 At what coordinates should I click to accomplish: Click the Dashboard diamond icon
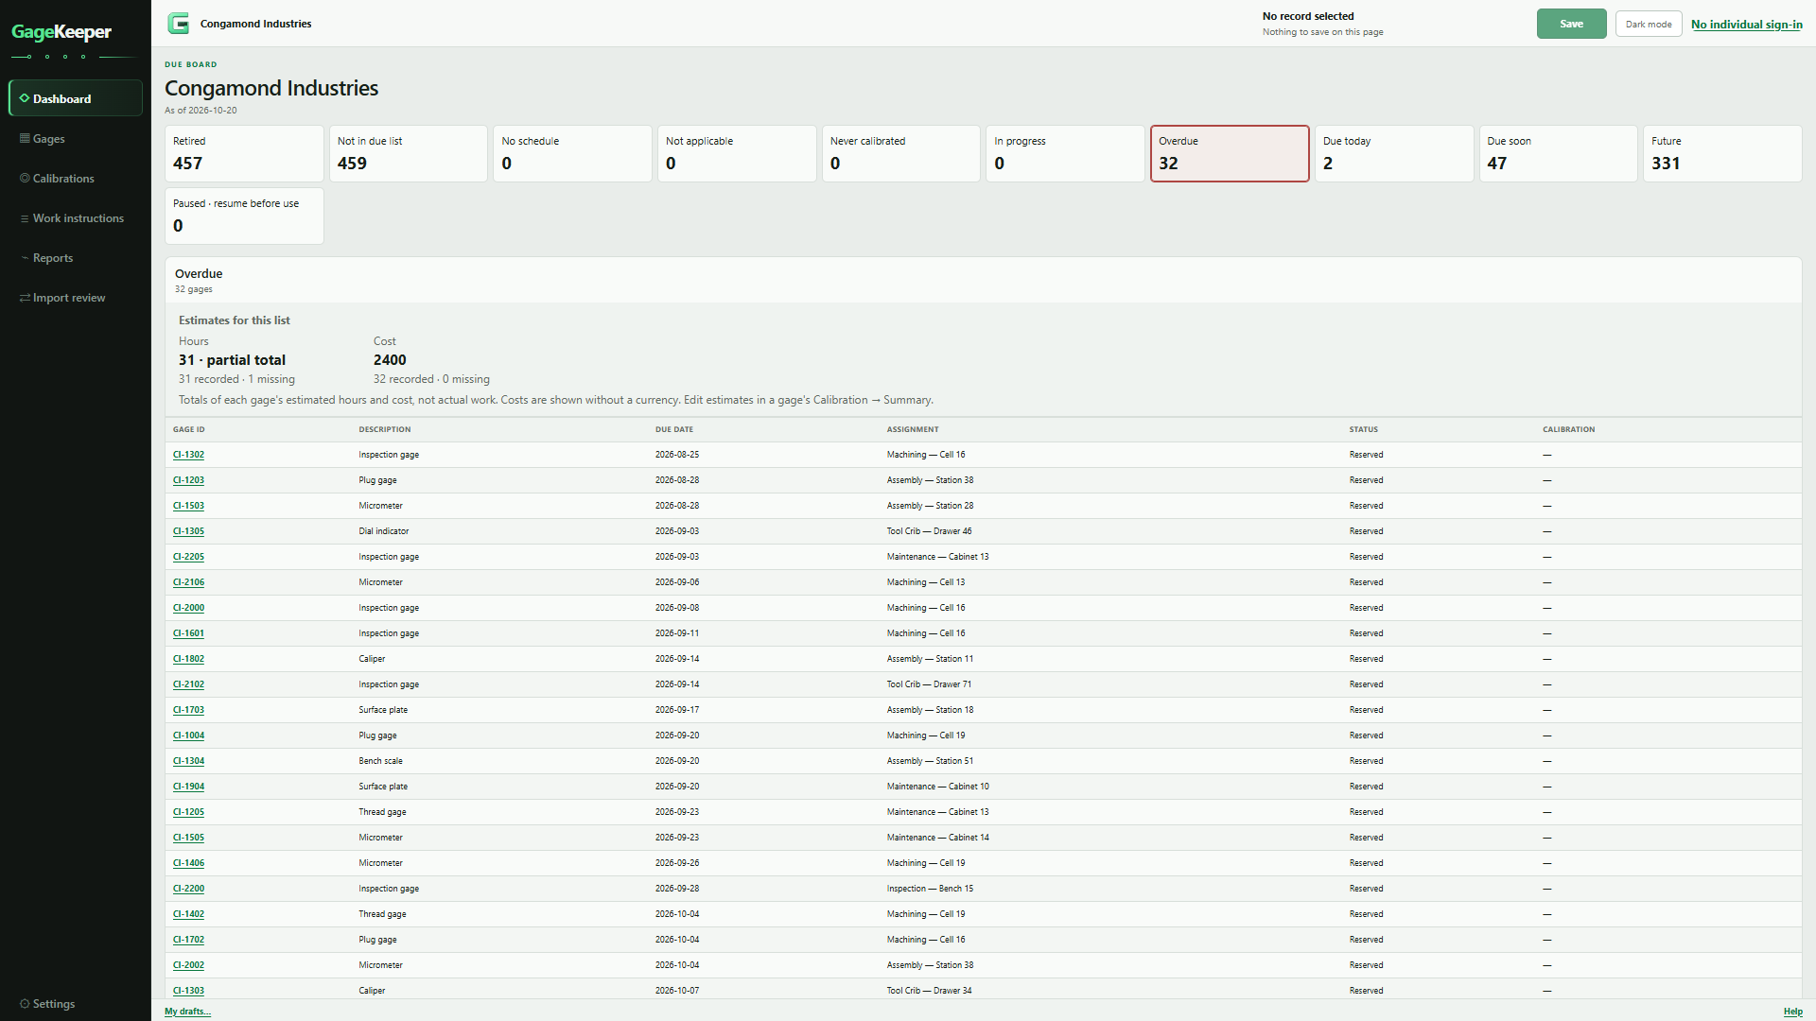coord(25,98)
